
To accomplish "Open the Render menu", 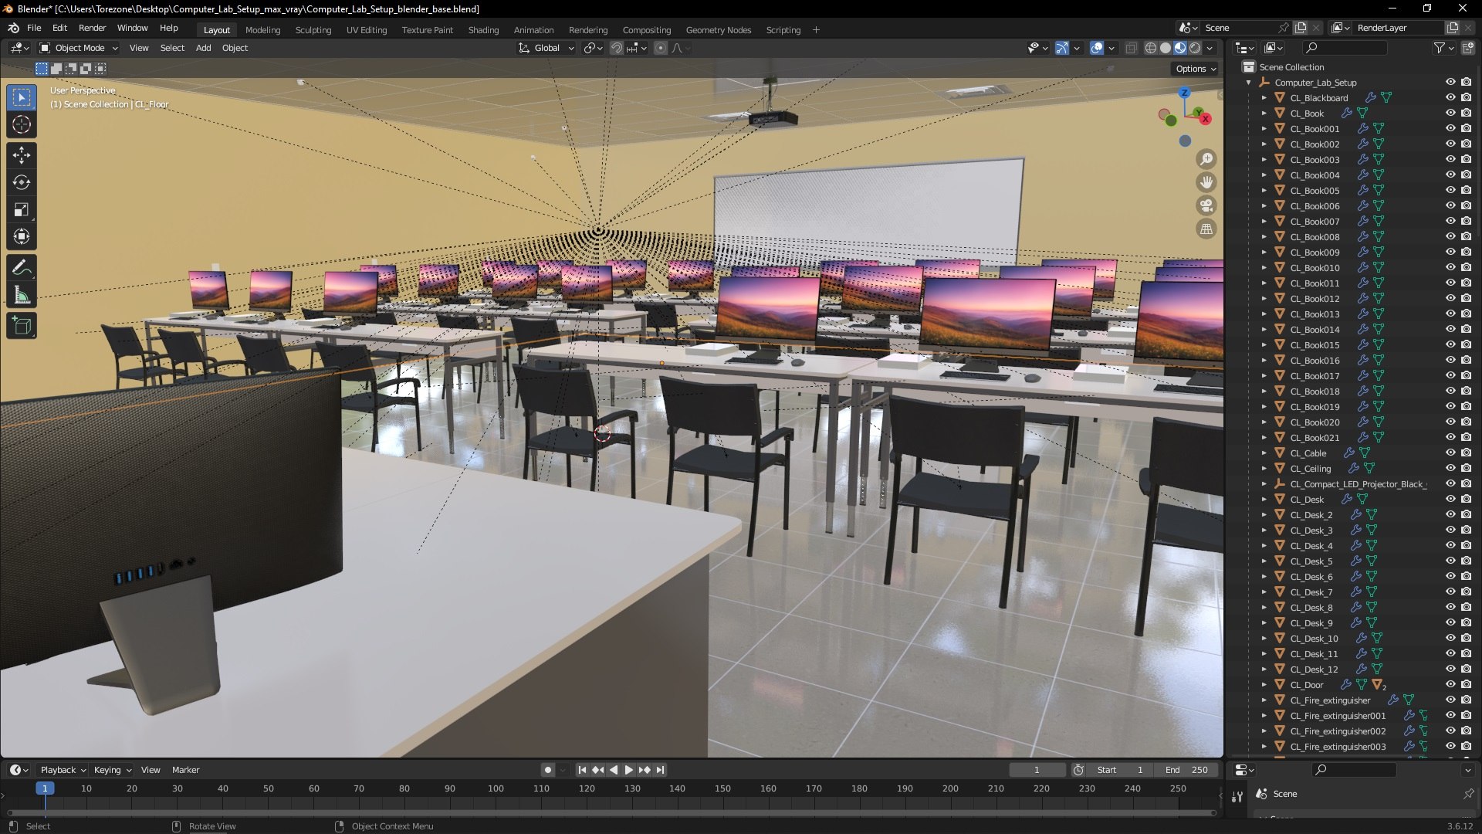I will tap(92, 28).
